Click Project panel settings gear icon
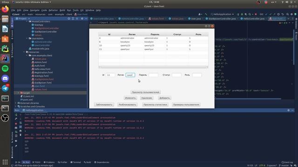The height and width of the screenshot is (167, 298). (82, 19)
